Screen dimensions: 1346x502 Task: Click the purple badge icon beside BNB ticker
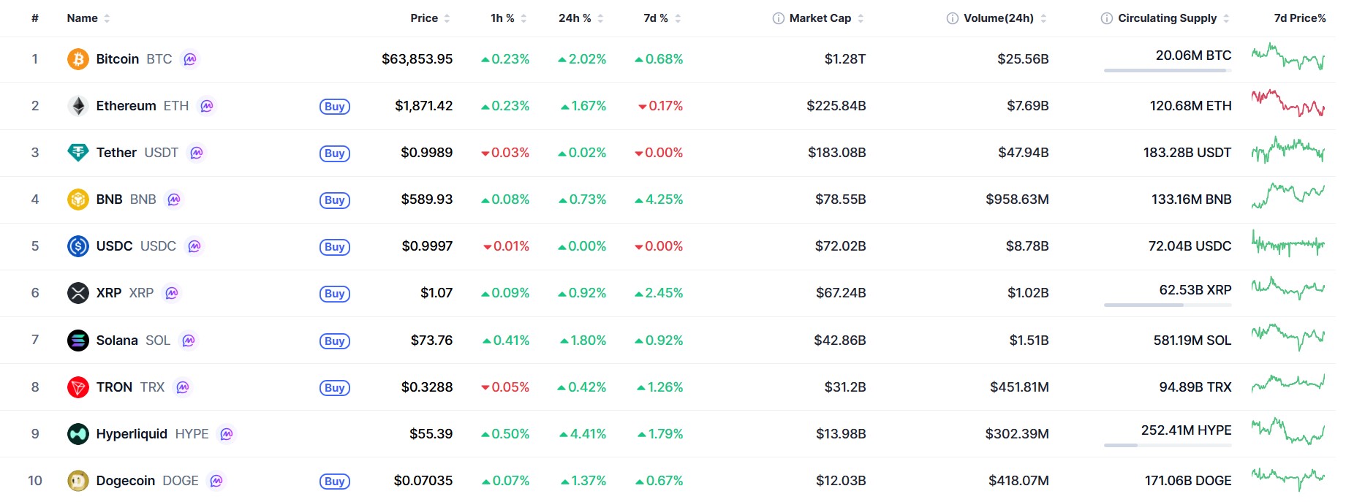[174, 199]
